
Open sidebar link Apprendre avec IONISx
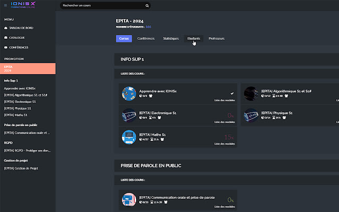pyautogui.click(x=20, y=89)
